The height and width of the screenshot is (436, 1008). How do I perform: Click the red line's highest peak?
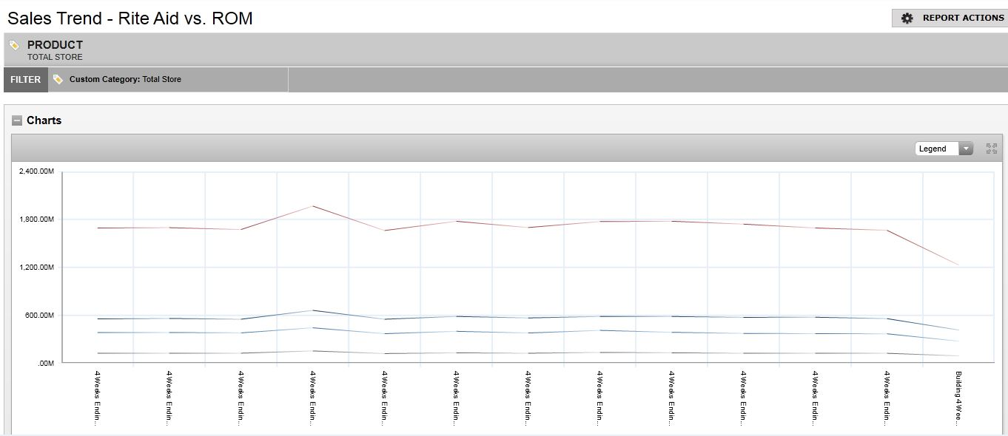[x=313, y=206]
